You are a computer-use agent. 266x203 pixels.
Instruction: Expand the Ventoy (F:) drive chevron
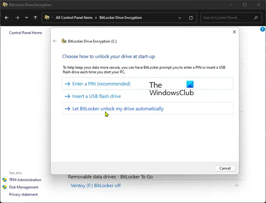click(237, 185)
